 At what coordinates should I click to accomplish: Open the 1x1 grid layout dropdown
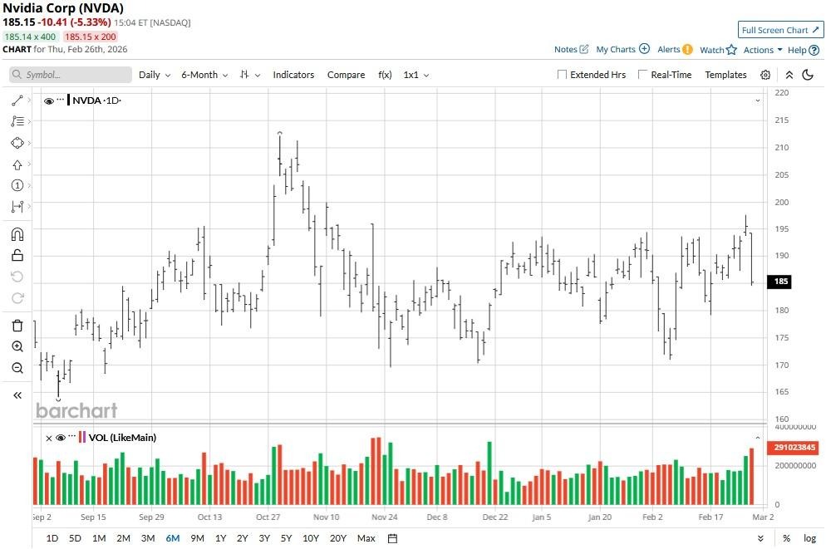(x=416, y=75)
